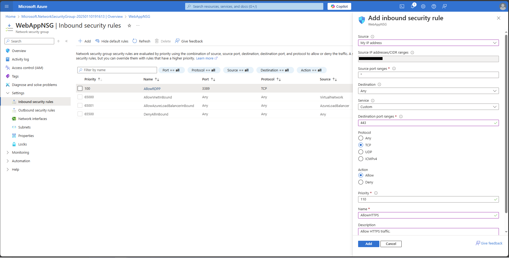Check the box for rule 65000
Screen dimensions: 509x258
pos(80,97)
